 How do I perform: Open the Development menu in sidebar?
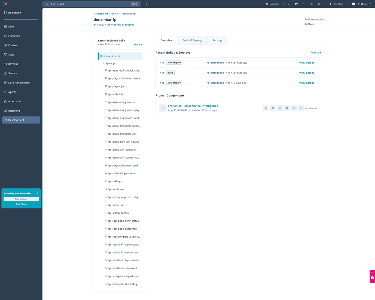tap(21, 120)
